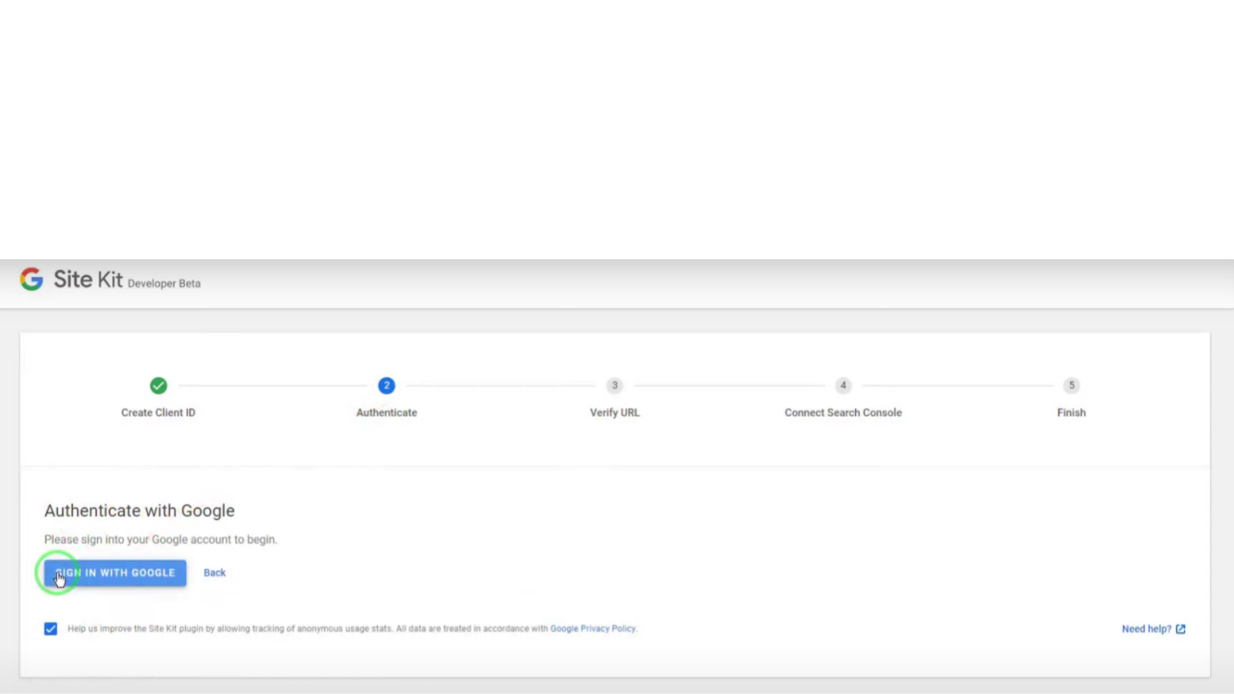
Task: Click the 'Please sign into your Google account' text
Action: point(160,540)
